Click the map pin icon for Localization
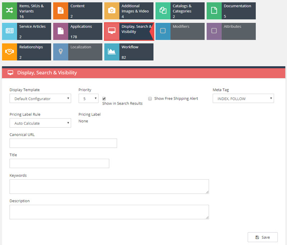This screenshot has height=245, width=287. tap(61, 52)
